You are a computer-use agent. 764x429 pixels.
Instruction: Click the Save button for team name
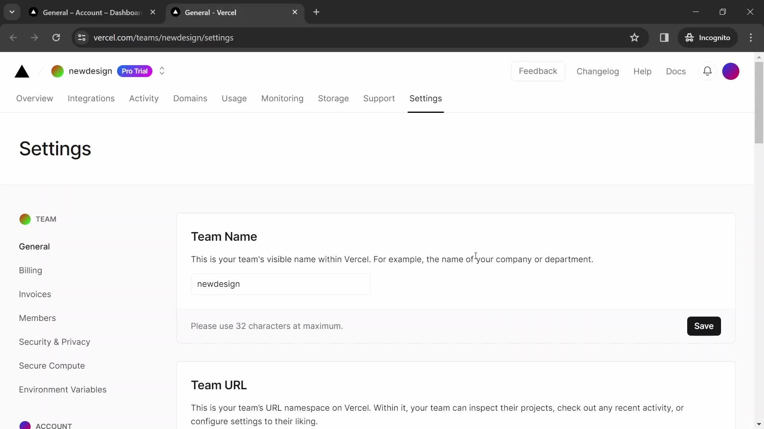point(704,326)
